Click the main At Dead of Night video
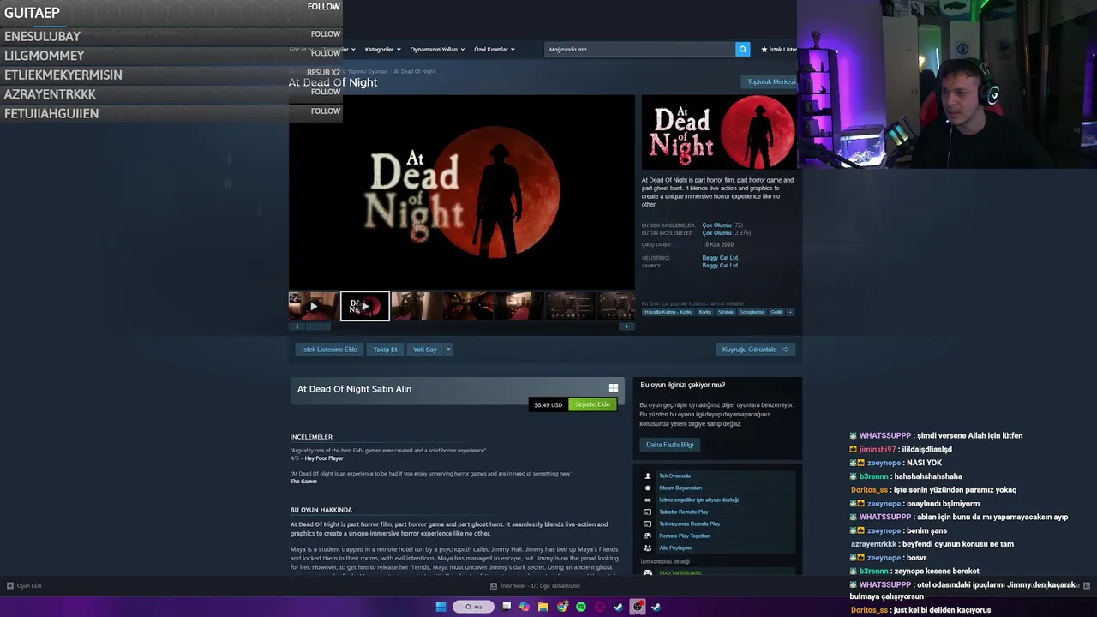The width and height of the screenshot is (1097, 617). point(462,192)
